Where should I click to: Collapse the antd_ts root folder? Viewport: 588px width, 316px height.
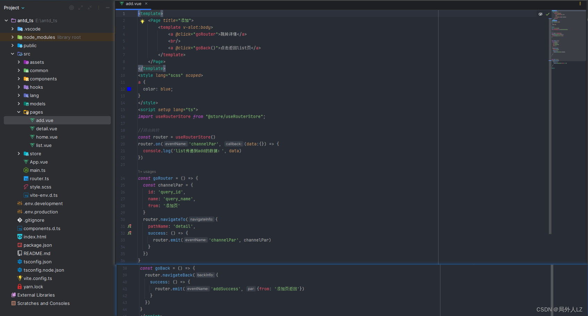(6, 20)
